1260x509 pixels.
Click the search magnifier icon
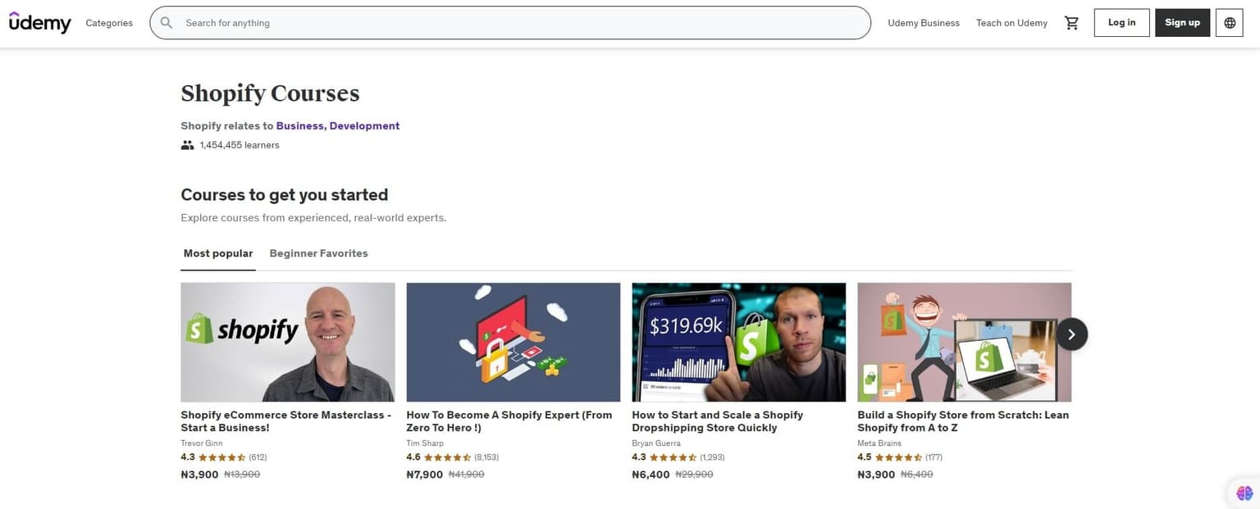[167, 22]
